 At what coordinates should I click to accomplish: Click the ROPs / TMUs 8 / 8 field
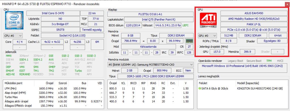[x=229, y=41]
